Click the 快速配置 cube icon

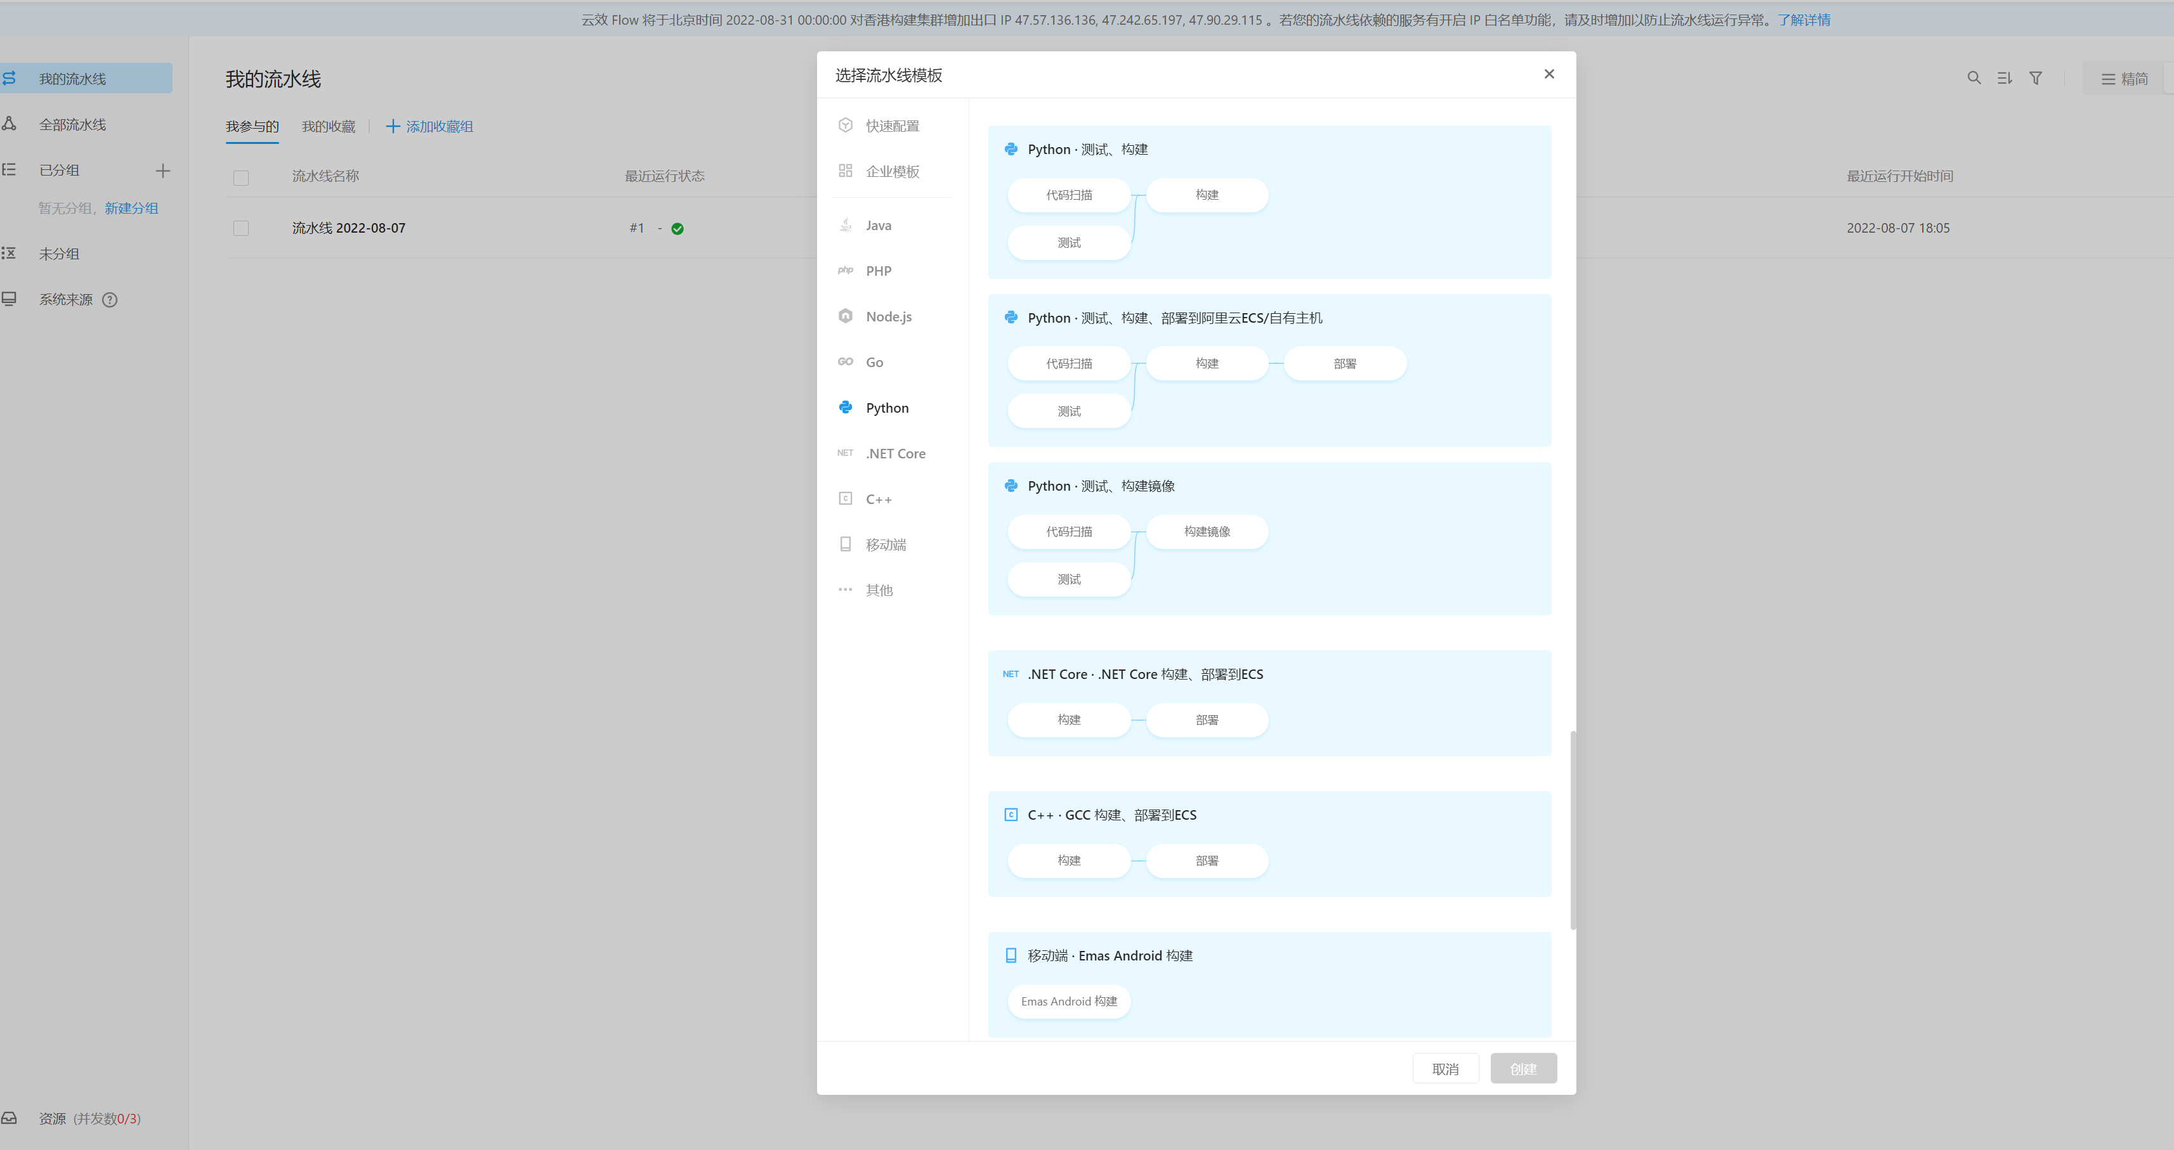tap(846, 126)
